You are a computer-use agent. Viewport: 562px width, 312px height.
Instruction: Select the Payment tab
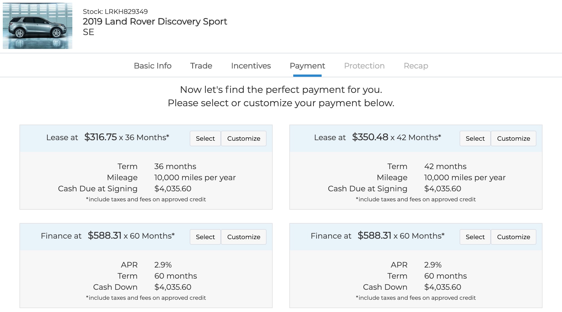pyautogui.click(x=307, y=66)
